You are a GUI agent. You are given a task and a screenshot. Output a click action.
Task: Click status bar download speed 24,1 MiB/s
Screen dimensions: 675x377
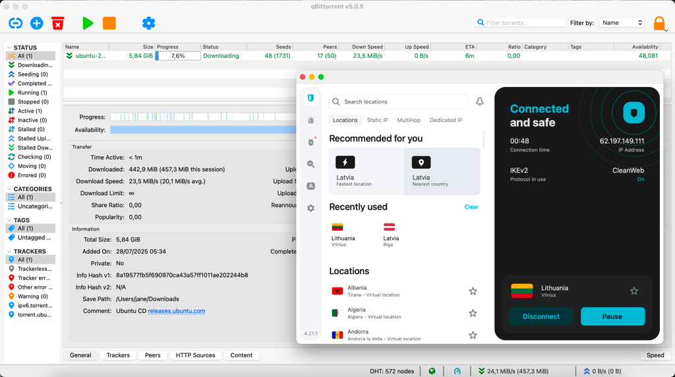513,371
